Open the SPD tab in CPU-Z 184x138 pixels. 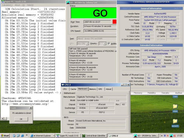(100, 89)
